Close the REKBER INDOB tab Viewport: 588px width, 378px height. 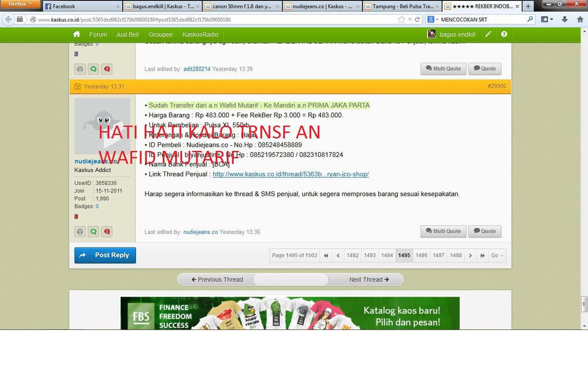pyautogui.click(x=517, y=6)
